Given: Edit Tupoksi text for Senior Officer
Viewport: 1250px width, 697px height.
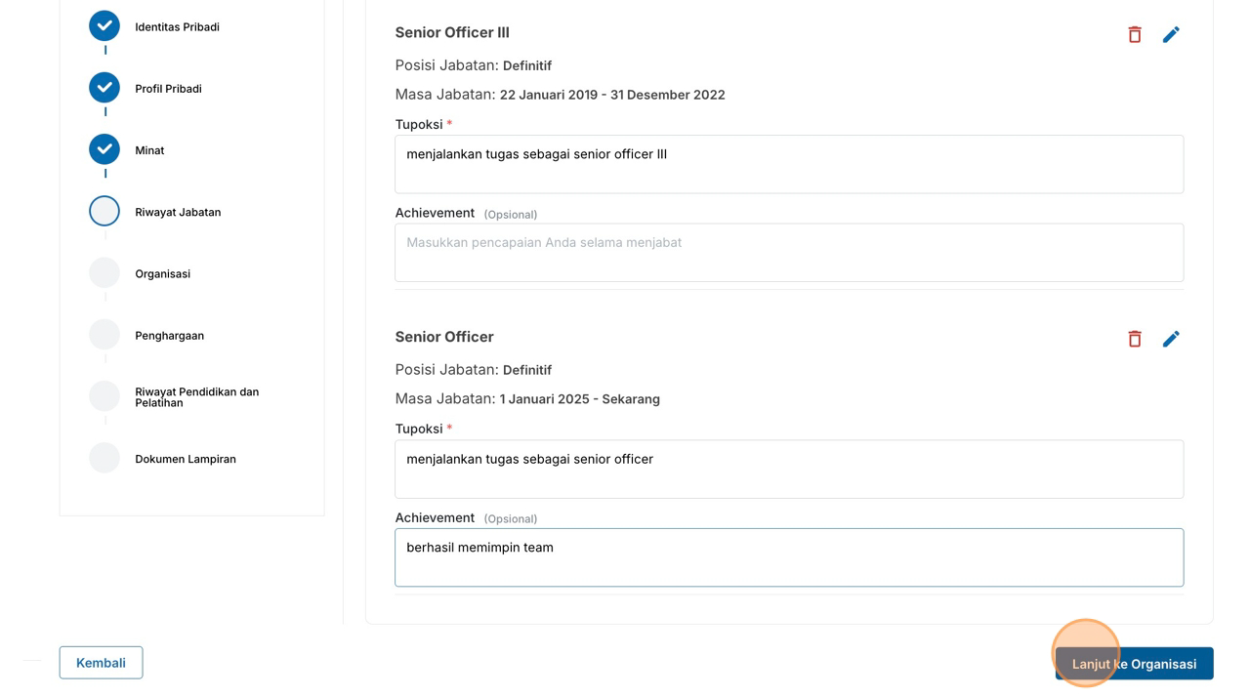Looking at the screenshot, I should click(789, 469).
